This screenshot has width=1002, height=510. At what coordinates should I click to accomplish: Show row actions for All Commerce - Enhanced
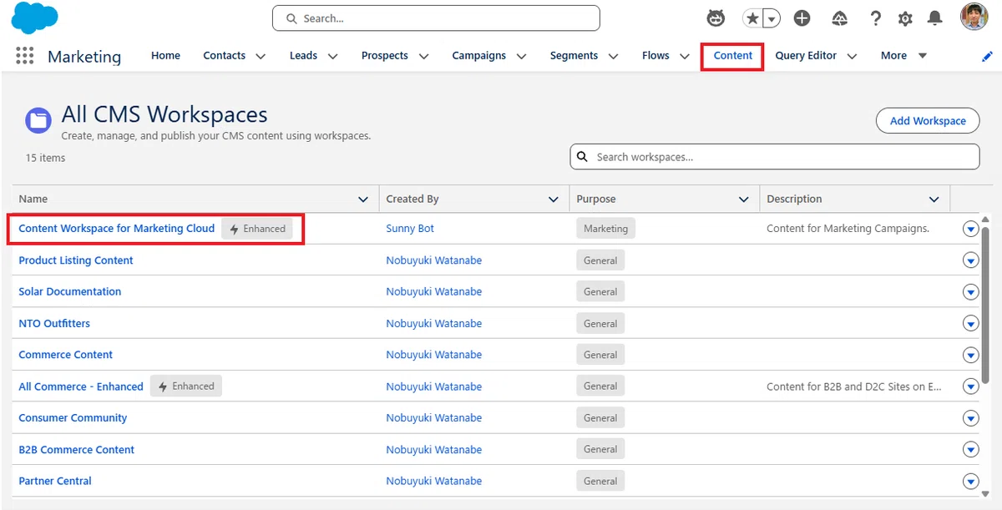pos(970,386)
